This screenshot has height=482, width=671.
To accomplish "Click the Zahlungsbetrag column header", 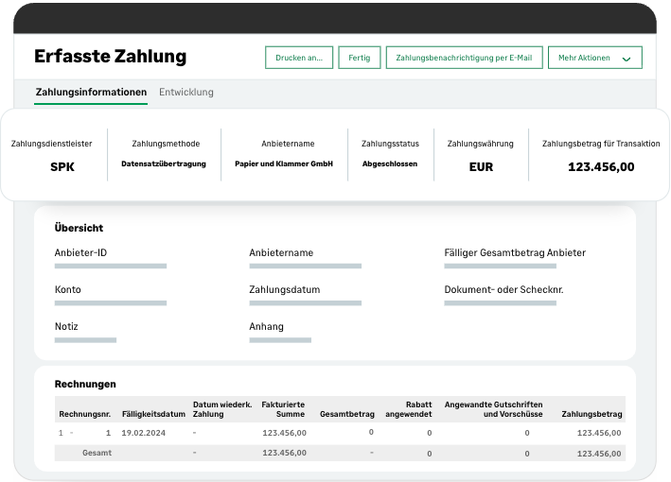I will point(592,414).
